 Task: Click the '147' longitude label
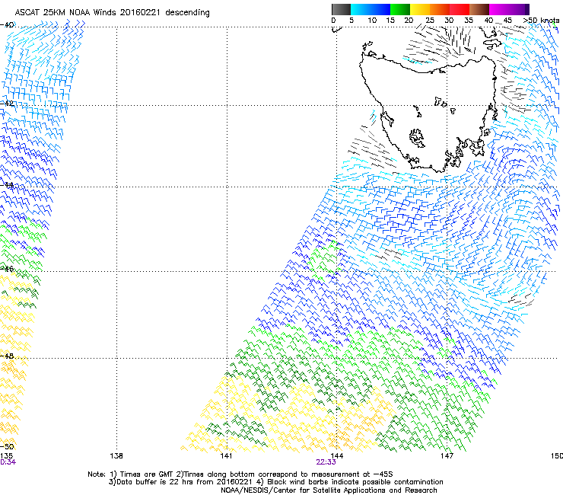pyautogui.click(x=447, y=456)
